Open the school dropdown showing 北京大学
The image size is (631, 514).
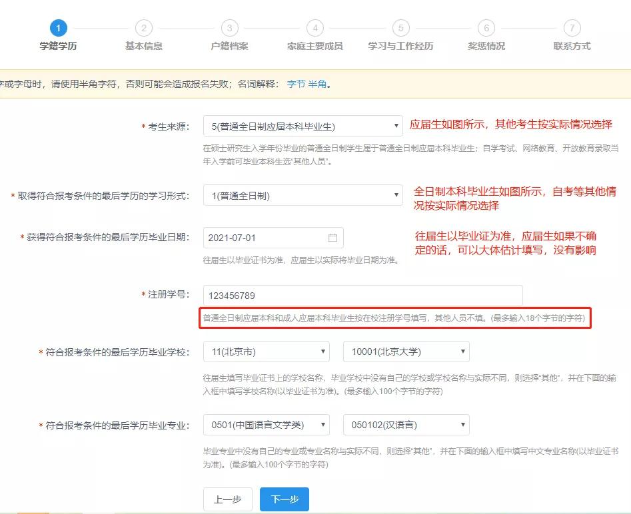pos(462,351)
